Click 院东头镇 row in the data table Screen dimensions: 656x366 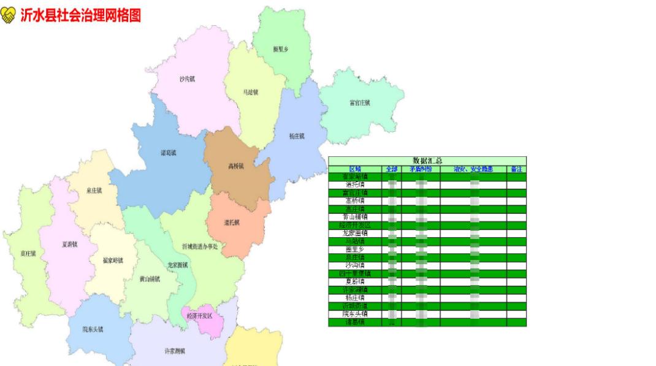pos(427,314)
